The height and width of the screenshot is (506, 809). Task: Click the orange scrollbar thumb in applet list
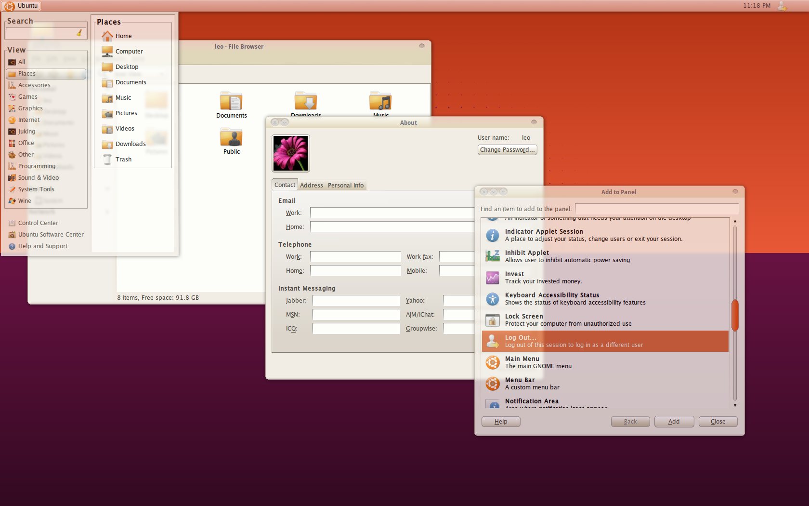(735, 315)
